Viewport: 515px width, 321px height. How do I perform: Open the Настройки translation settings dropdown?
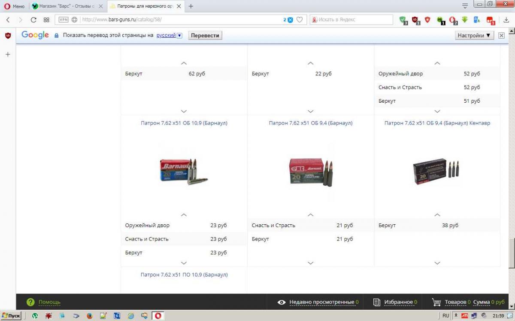[x=474, y=36]
